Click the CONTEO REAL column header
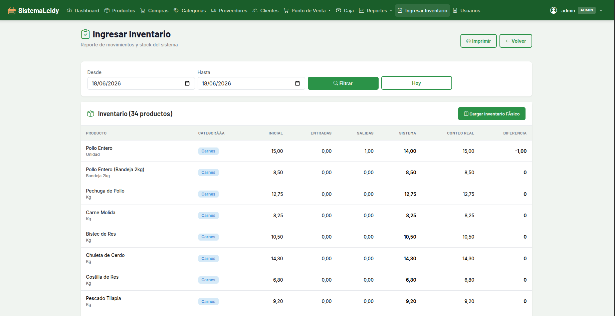The height and width of the screenshot is (316, 615). point(461,133)
